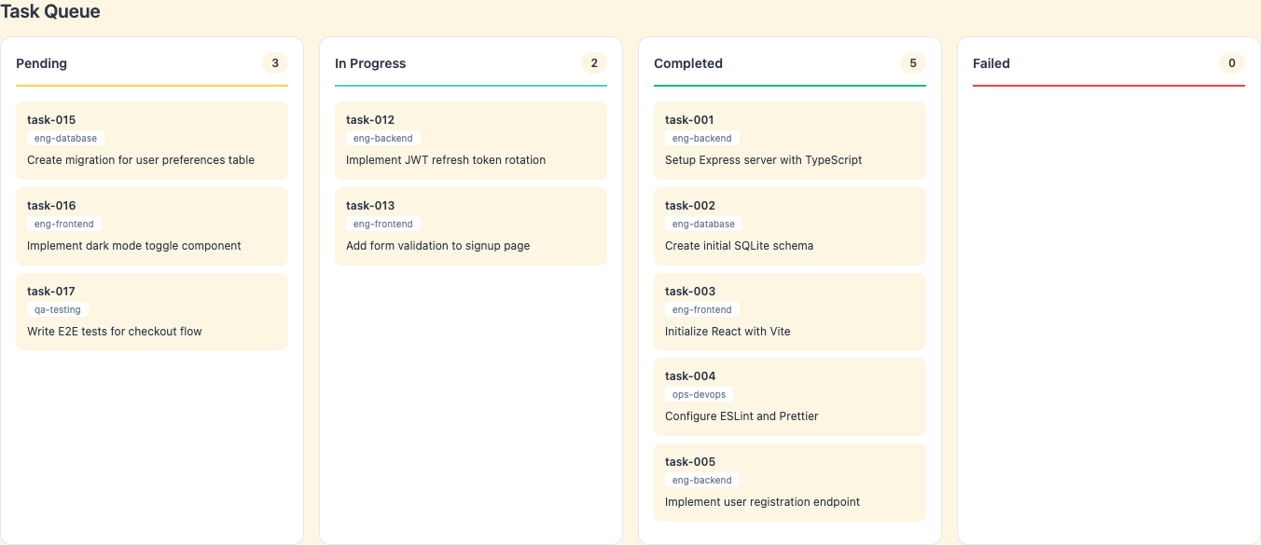
Task: Select the task-005 user registration card
Action: pos(789,482)
